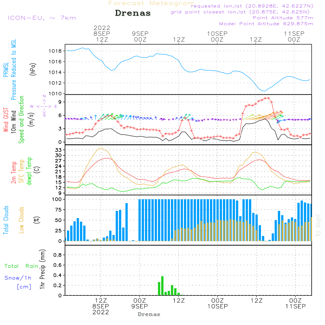Click the 1010 pressure axis value

coord(55,94)
